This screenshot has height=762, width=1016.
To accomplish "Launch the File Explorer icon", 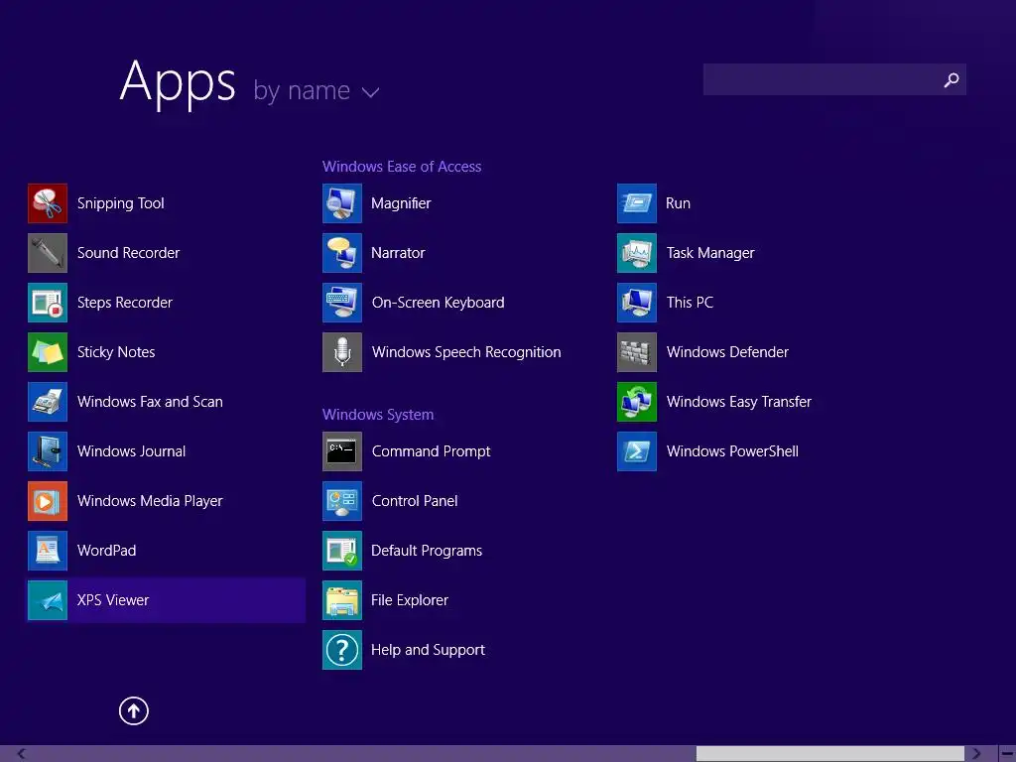I will point(342,600).
